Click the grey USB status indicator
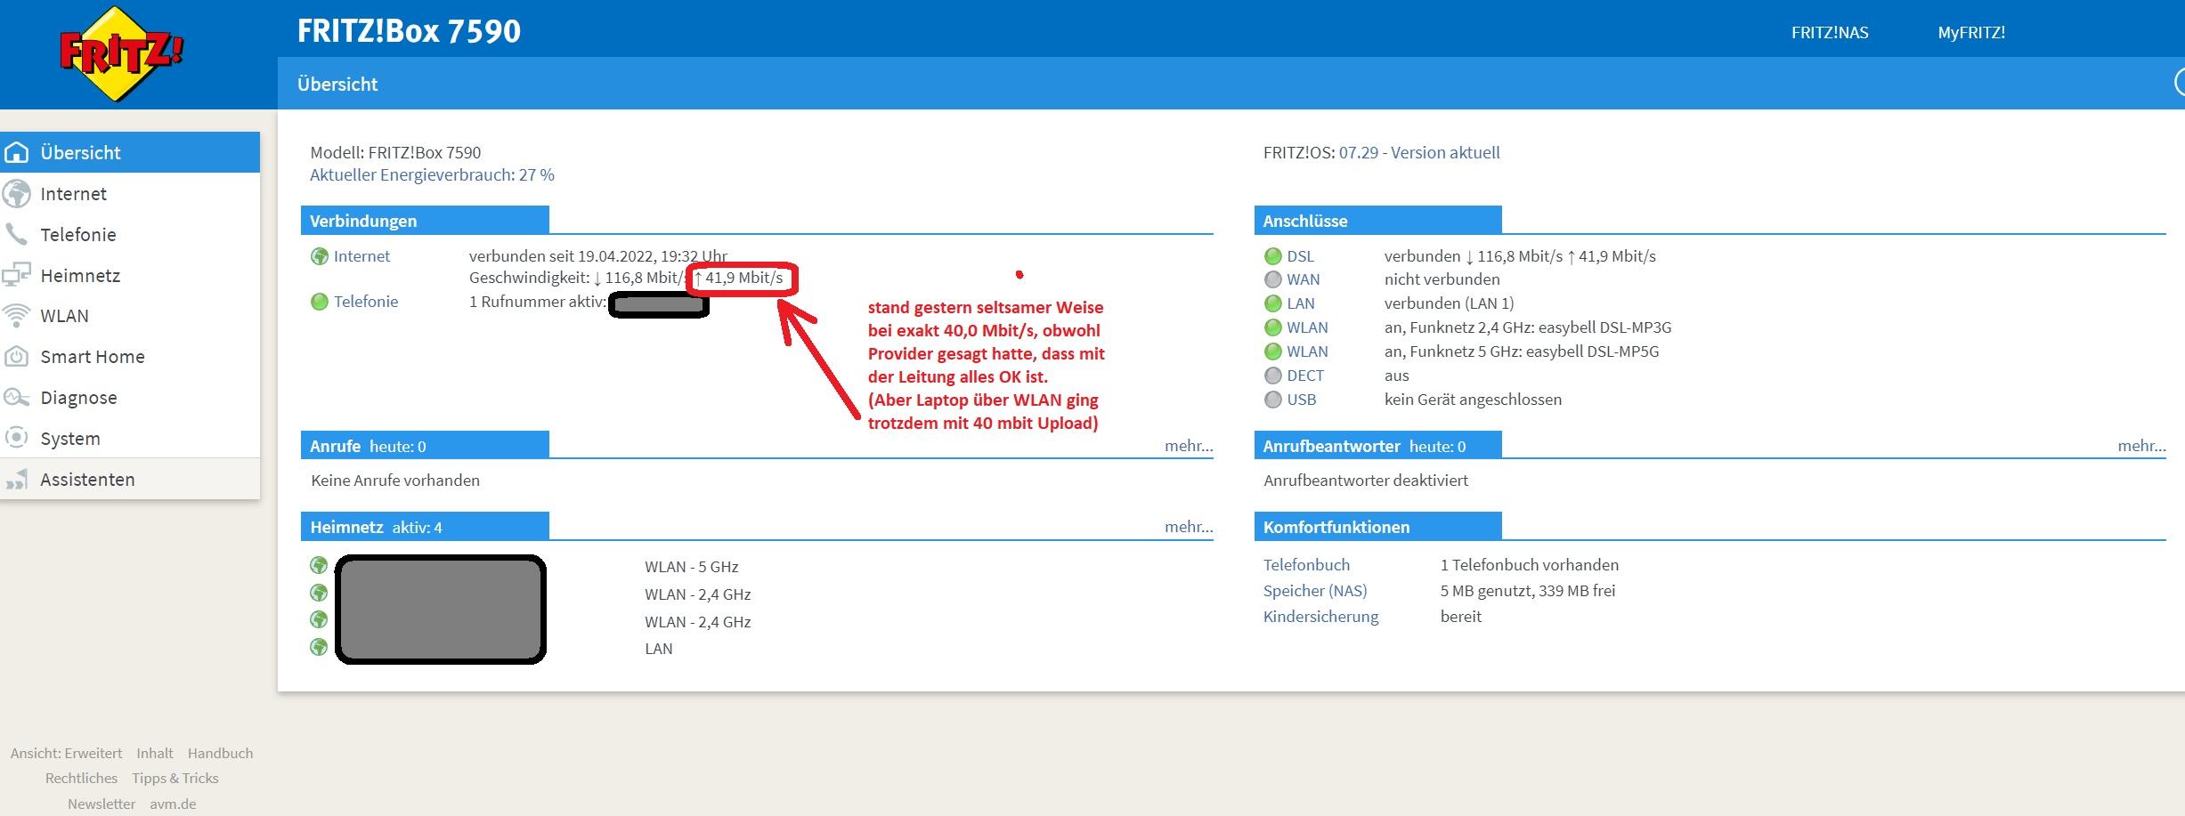 1273,400
